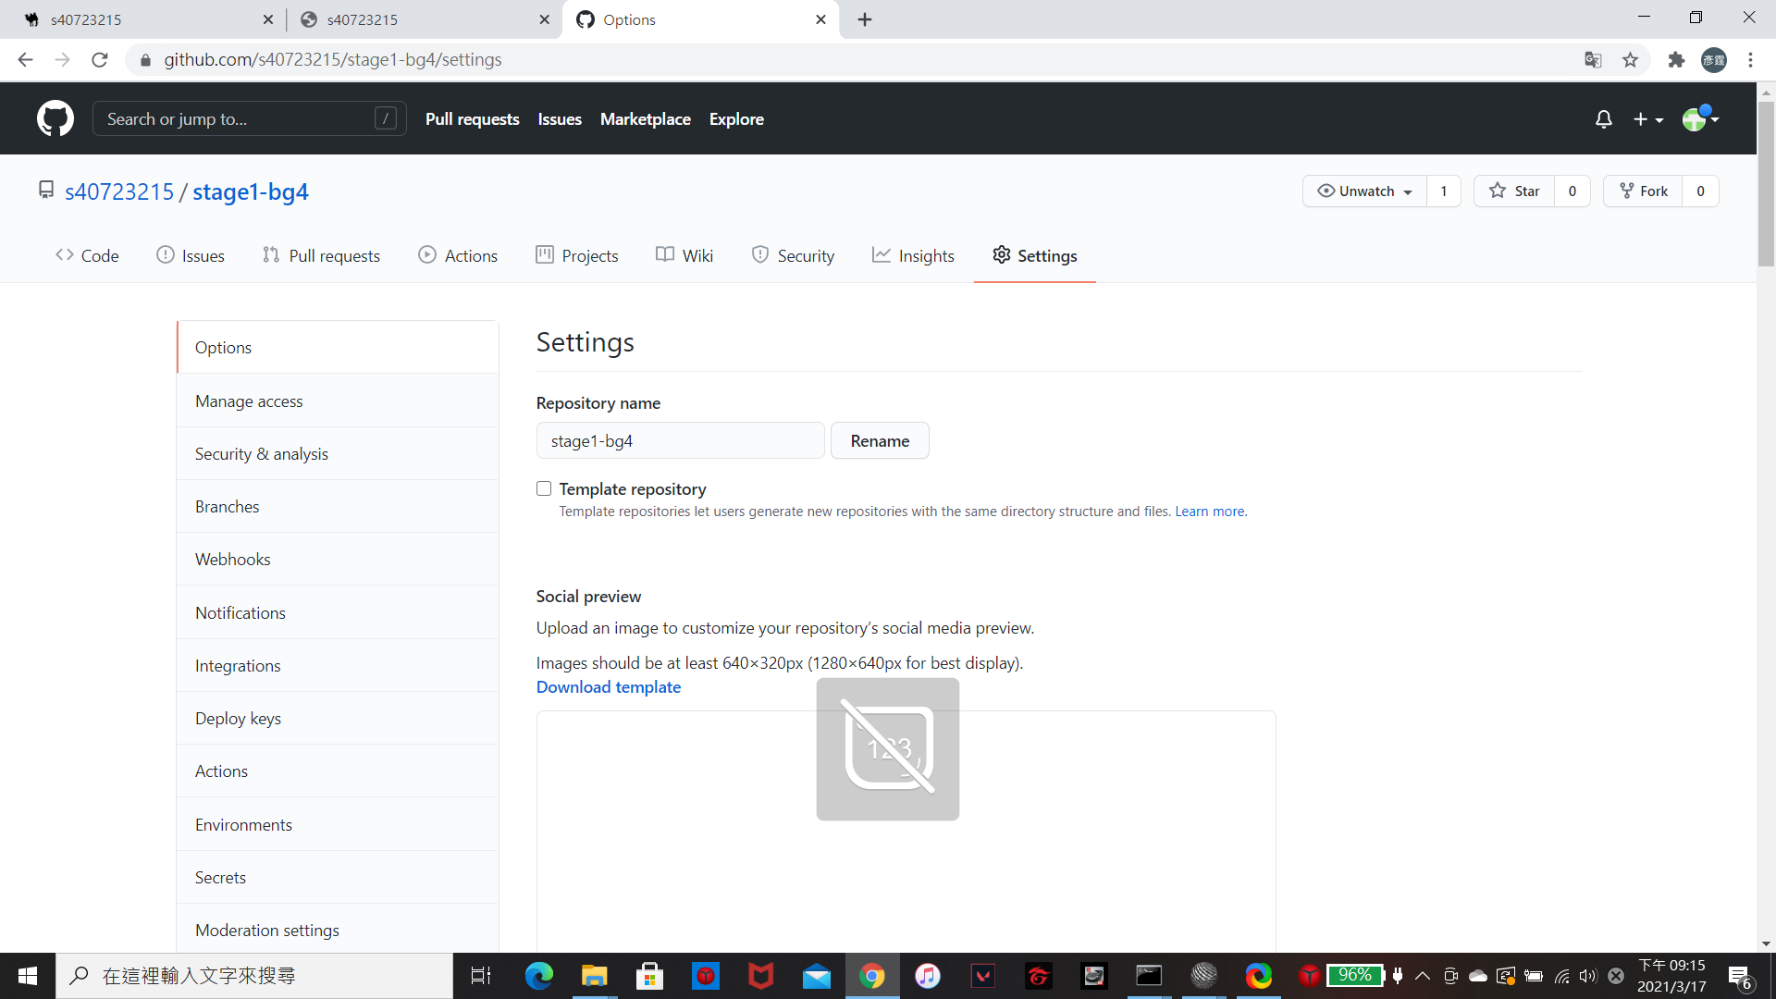Open Pull requests in top navigation
The image size is (1776, 999).
(473, 119)
